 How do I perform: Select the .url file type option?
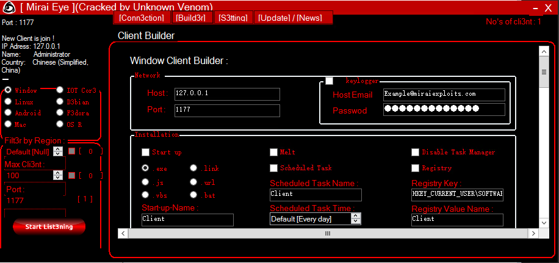click(193, 182)
